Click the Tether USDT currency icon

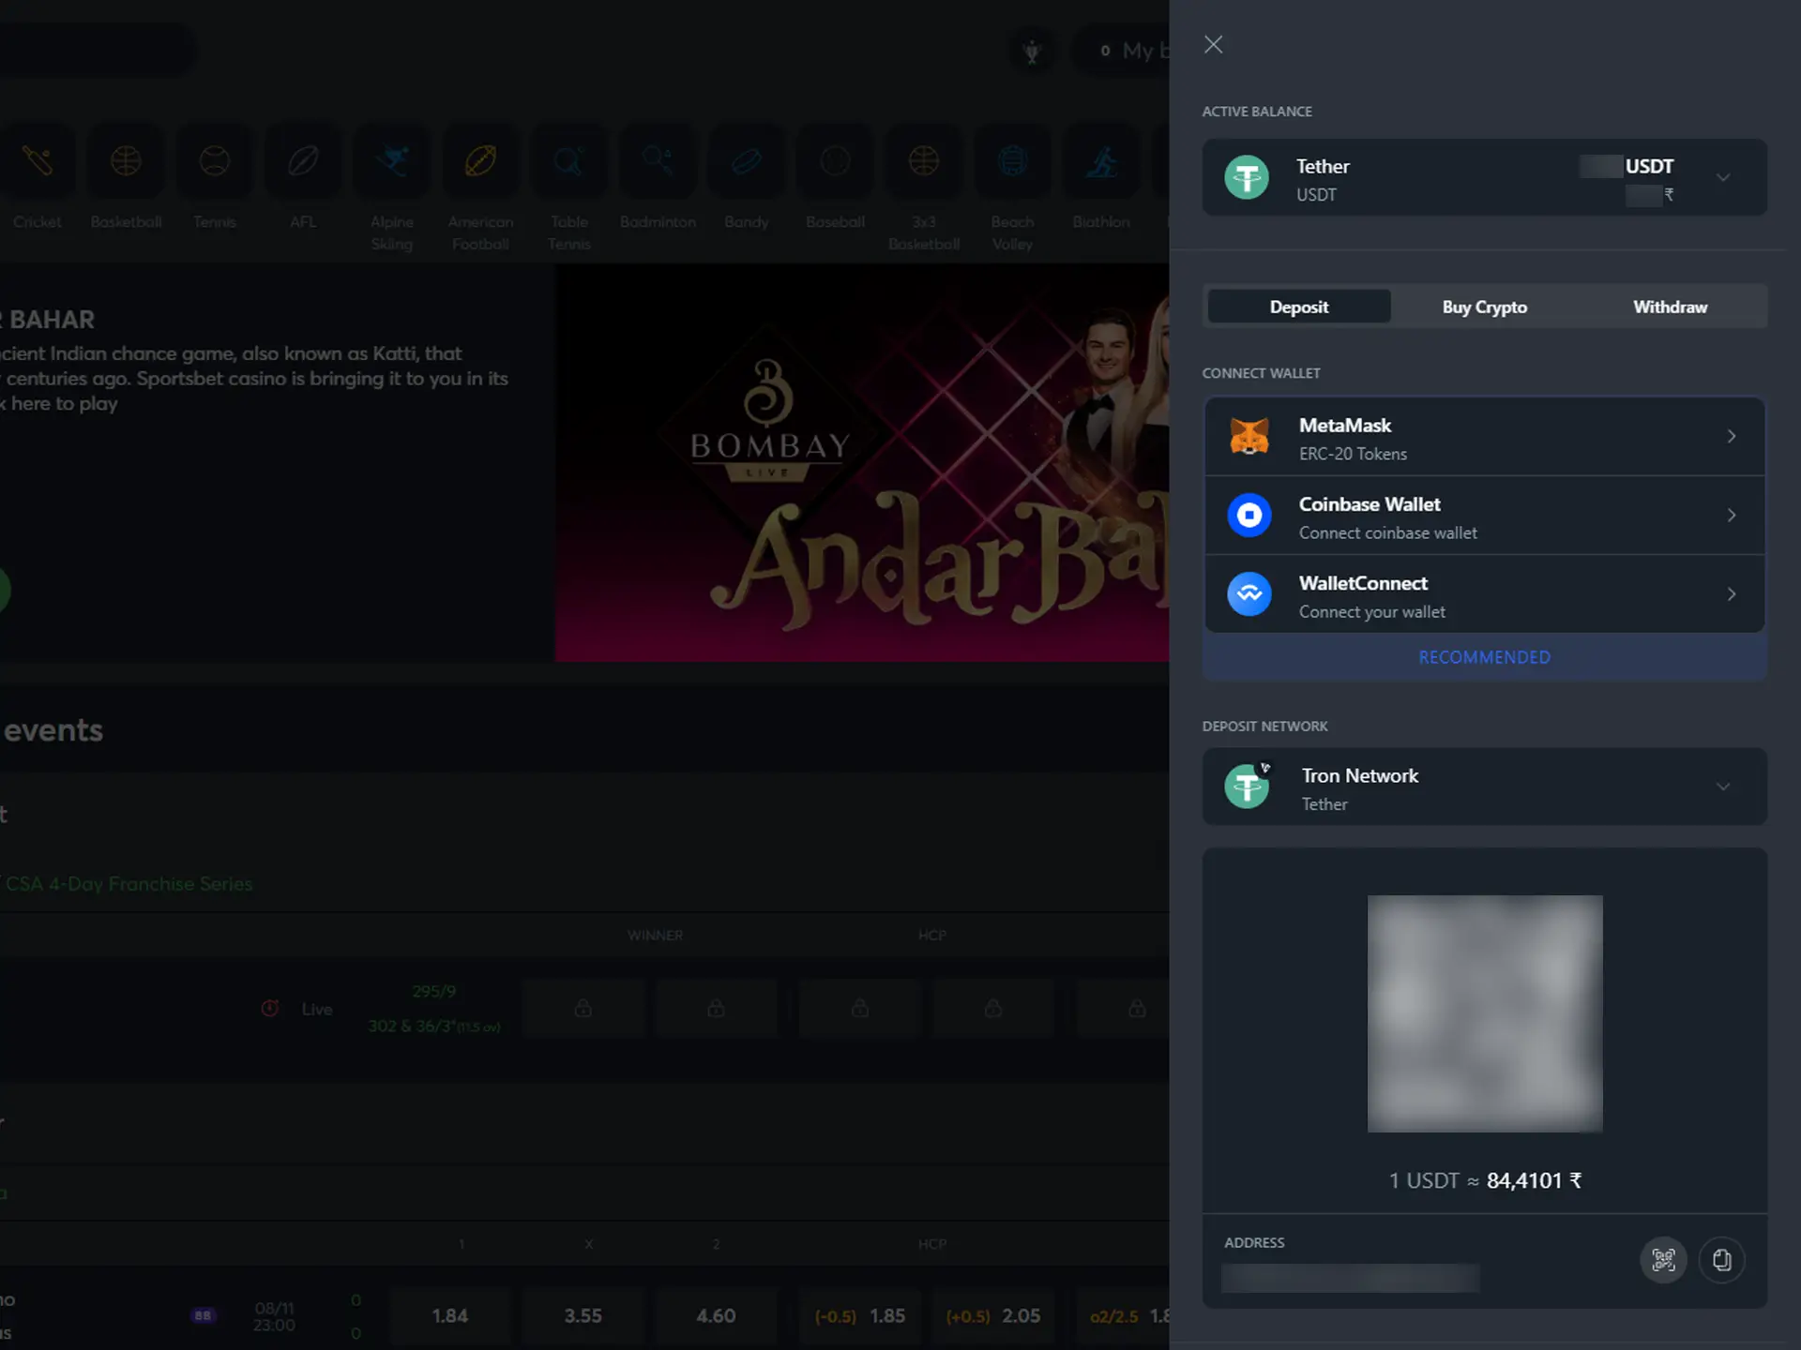(1247, 177)
